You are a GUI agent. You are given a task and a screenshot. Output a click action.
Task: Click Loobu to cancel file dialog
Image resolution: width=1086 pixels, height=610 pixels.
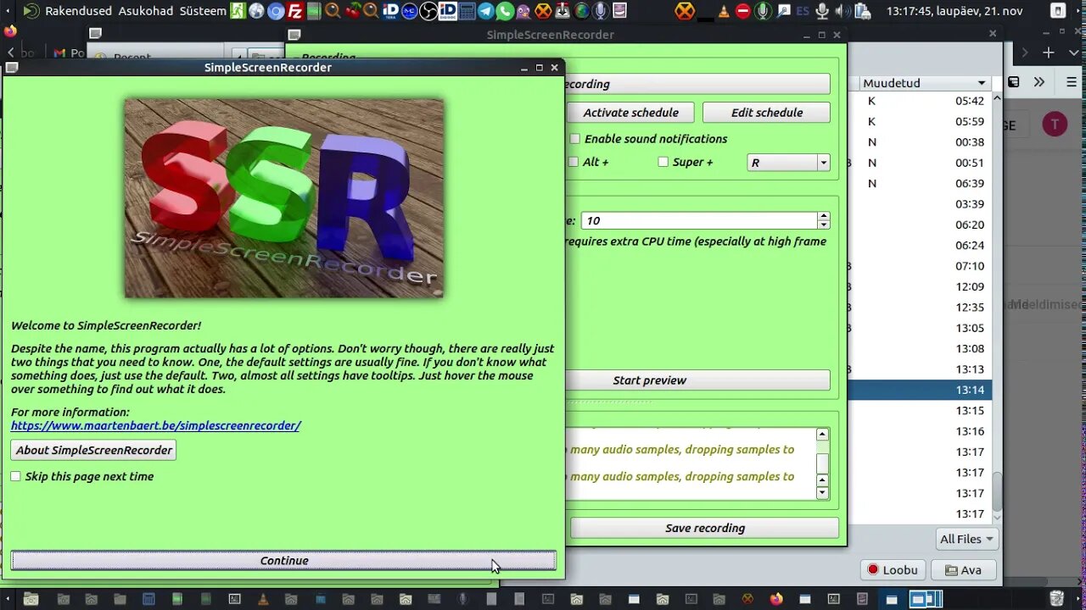[892, 569]
